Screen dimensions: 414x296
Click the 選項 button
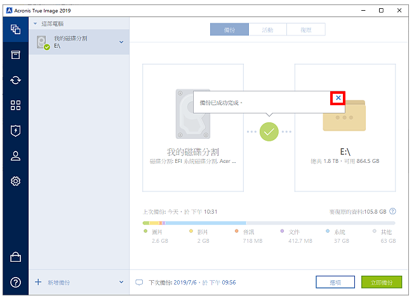[335, 282]
